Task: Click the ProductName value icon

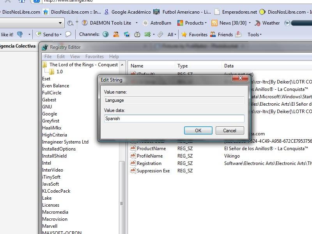Action: pyautogui.click(x=133, y=148)
